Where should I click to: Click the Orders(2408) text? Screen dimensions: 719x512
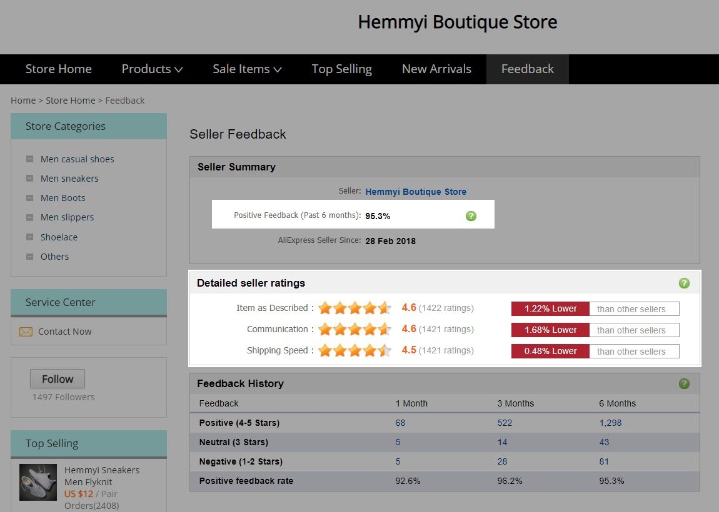pyautogui.click(x=92, y=506)
